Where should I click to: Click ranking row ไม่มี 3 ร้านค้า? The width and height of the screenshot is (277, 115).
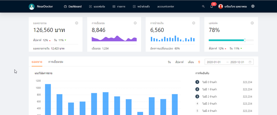(x=224, y=103)
